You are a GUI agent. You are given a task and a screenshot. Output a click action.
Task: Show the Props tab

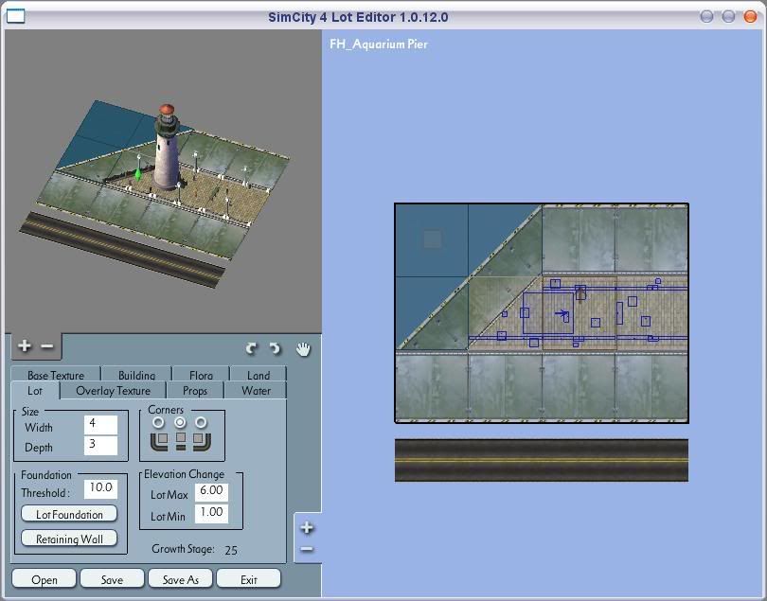click(195, 391)
